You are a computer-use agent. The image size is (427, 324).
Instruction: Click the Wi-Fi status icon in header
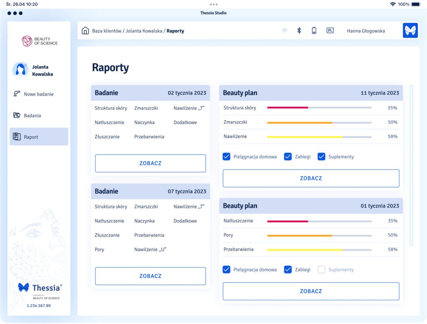tap(284, 30)
